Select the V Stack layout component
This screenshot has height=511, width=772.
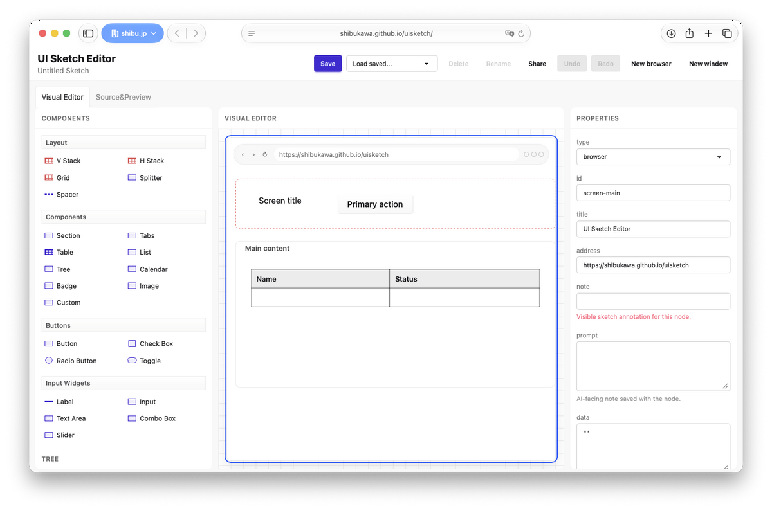62,161
